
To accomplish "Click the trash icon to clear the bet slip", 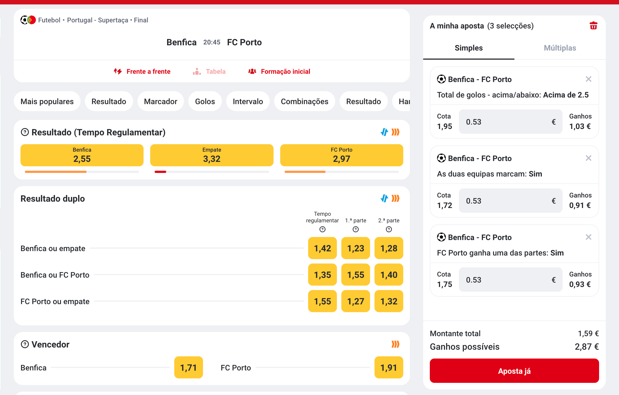I will pyautogui.click(x=593, y=26).
